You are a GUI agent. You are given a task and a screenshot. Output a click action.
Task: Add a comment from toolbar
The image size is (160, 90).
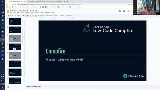click(x=43, y=16)
